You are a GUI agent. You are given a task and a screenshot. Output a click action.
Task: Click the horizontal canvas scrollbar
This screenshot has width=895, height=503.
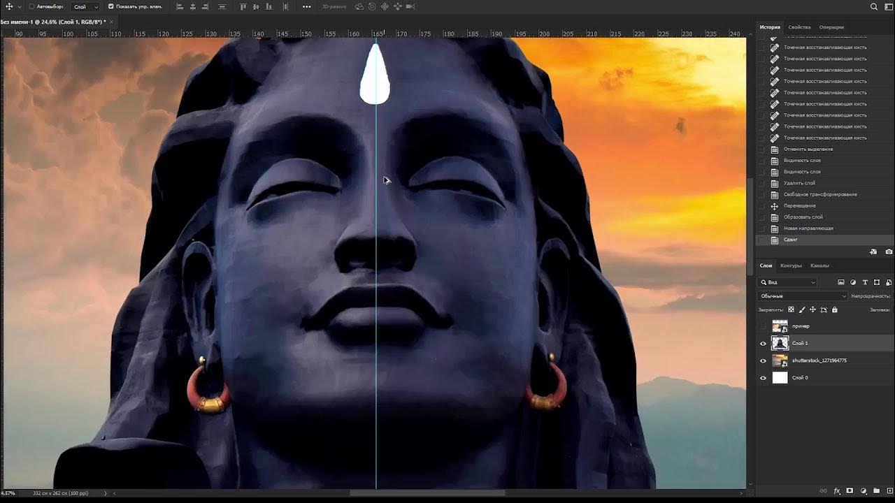[x=427, y=493]
